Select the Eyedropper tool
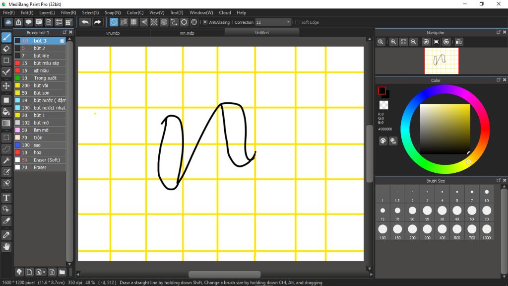Screen dimensions: 508x286 [6, 235]
